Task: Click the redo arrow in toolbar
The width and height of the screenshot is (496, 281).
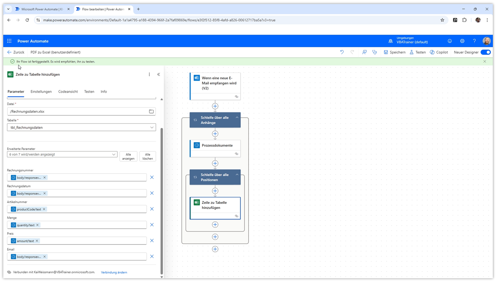Action: coord(352,52)
